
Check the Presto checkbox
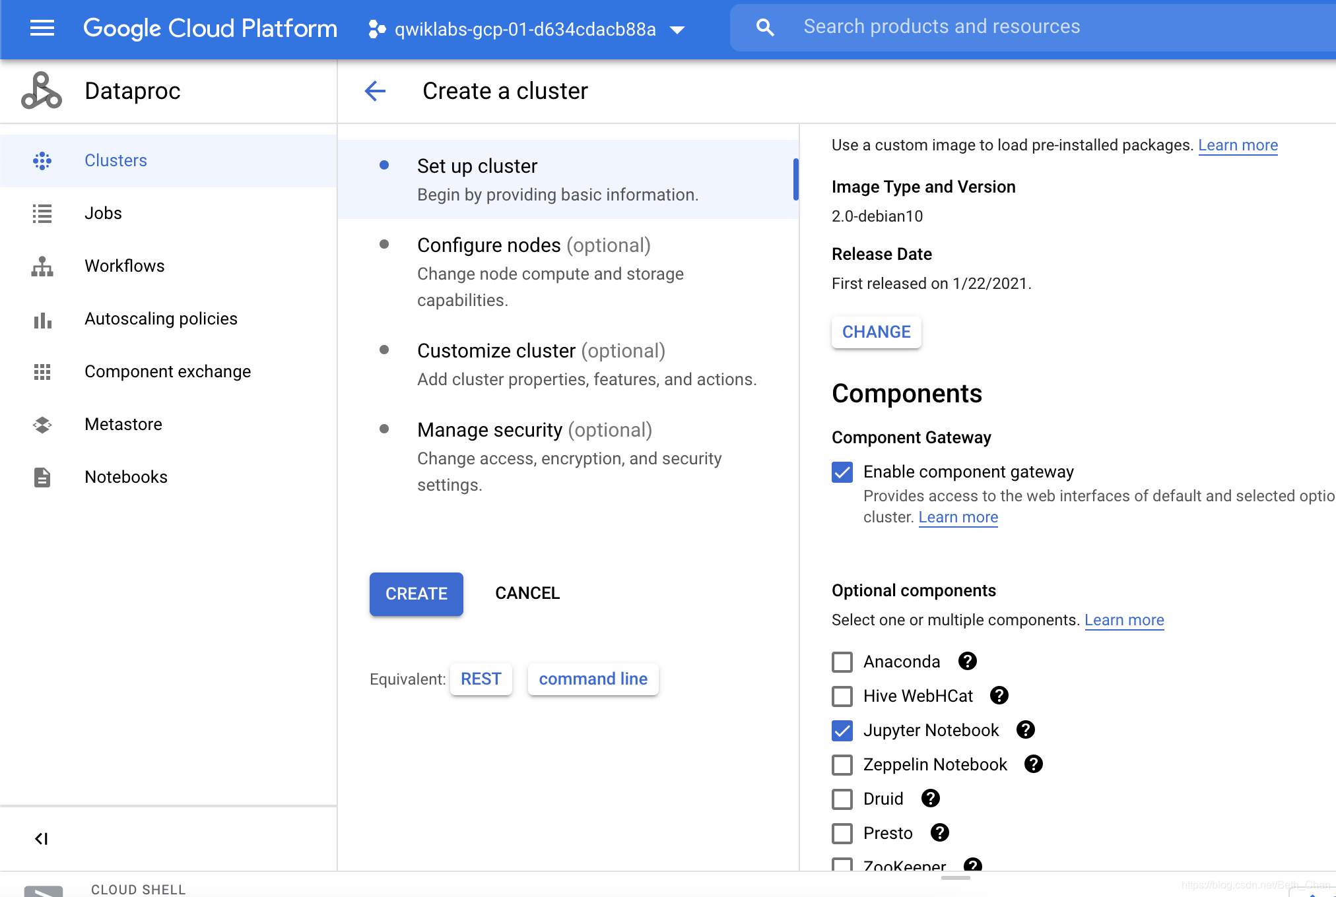842,833
